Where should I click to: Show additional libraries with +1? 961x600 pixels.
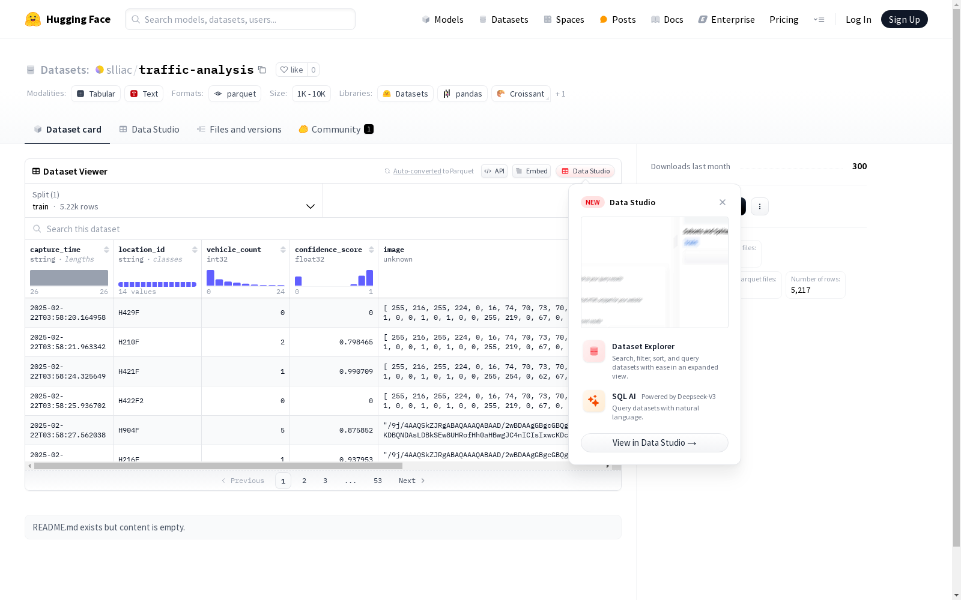click(x=560, y=94)
